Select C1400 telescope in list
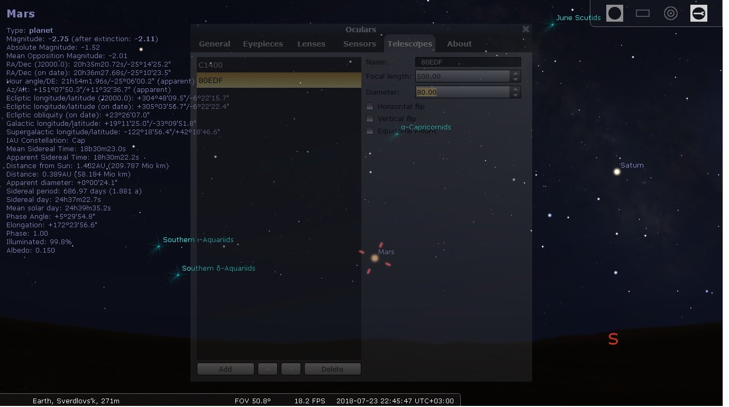Image resolution: width=729 pixels, height=407 pixels. (279, 65)
